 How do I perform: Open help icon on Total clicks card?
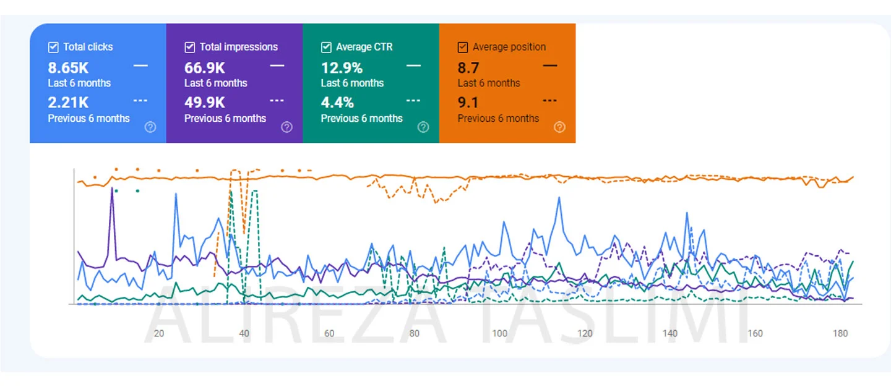pyautogui.click(x=150, y=127)
